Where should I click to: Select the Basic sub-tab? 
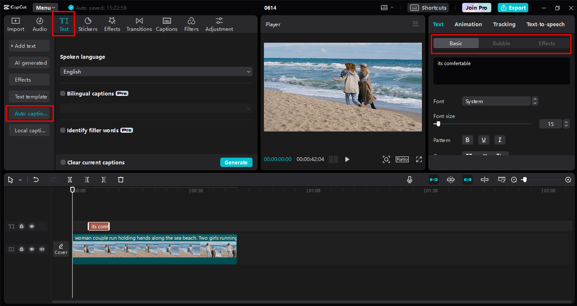point(456,43)
